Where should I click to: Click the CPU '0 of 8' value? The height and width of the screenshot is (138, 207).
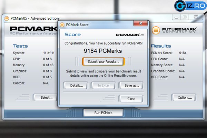coord(47,59)
